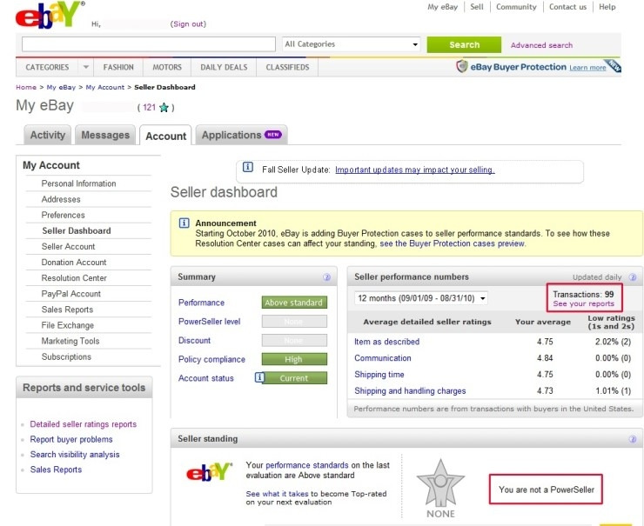Click the Learn more Buyer Protection link

[587, 68]
